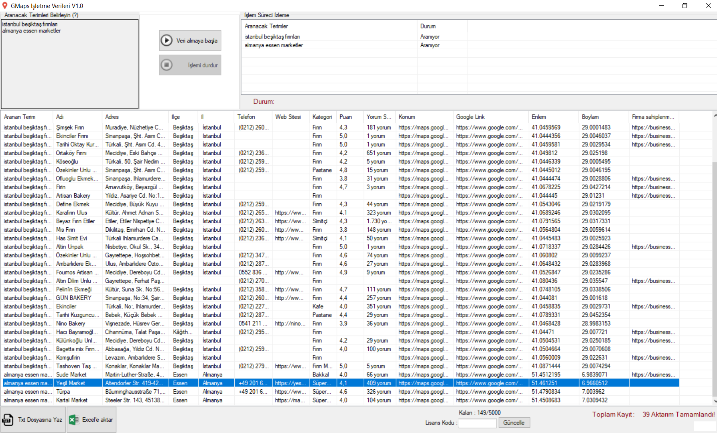Screen dimensions: 717x433
Task: Select the GÜN BAKERY row
Action: [341, 298]
